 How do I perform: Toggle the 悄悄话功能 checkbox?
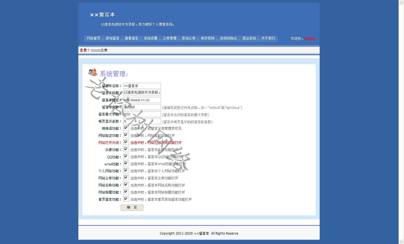(126, 128)
